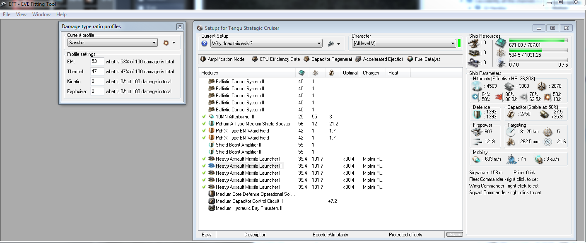Click the Firepower DPS icon showing 603
The width and height of the screenshot is (586, 243).
(x=477, y=132)
